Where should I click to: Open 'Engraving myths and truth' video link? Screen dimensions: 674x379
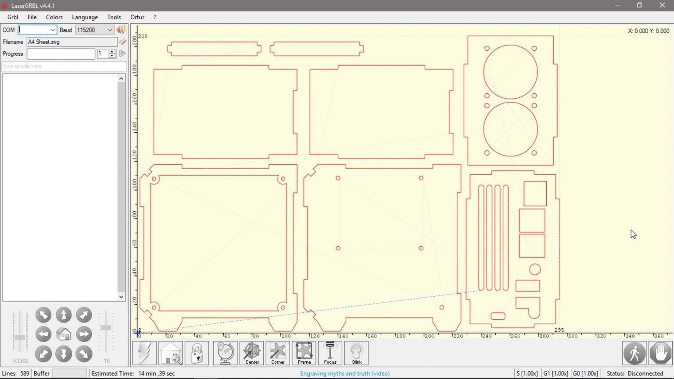click(344, 373)
